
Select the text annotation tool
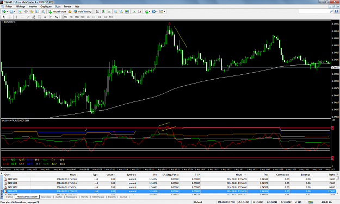[x=45, y=17]
